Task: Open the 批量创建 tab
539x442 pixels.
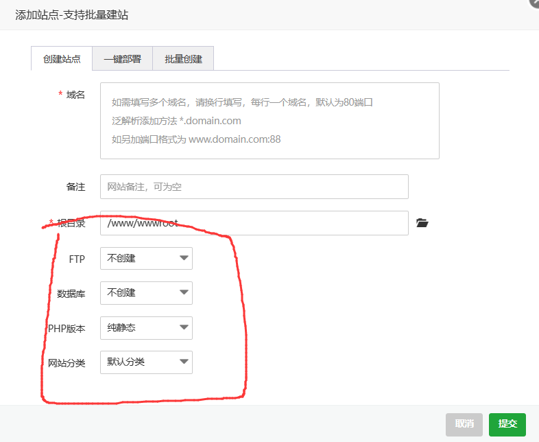Action: click(183, 59)
